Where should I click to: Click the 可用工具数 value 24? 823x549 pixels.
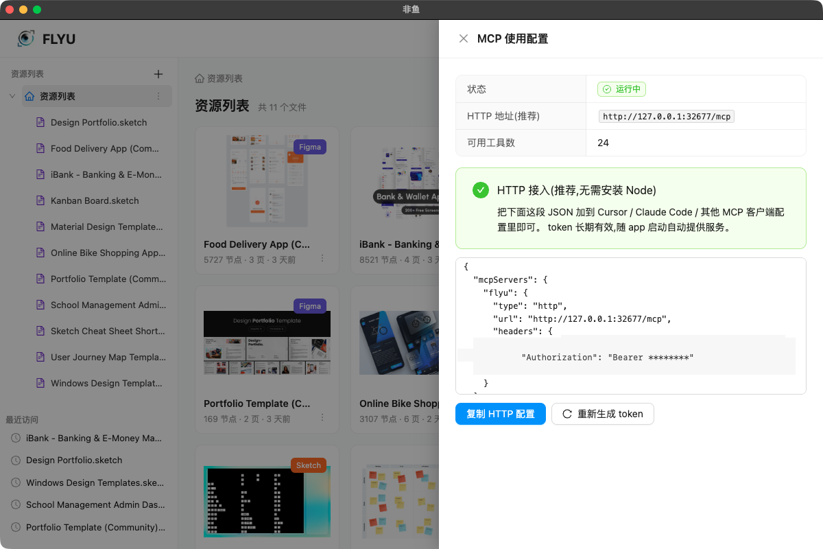(x=604, y=143)
